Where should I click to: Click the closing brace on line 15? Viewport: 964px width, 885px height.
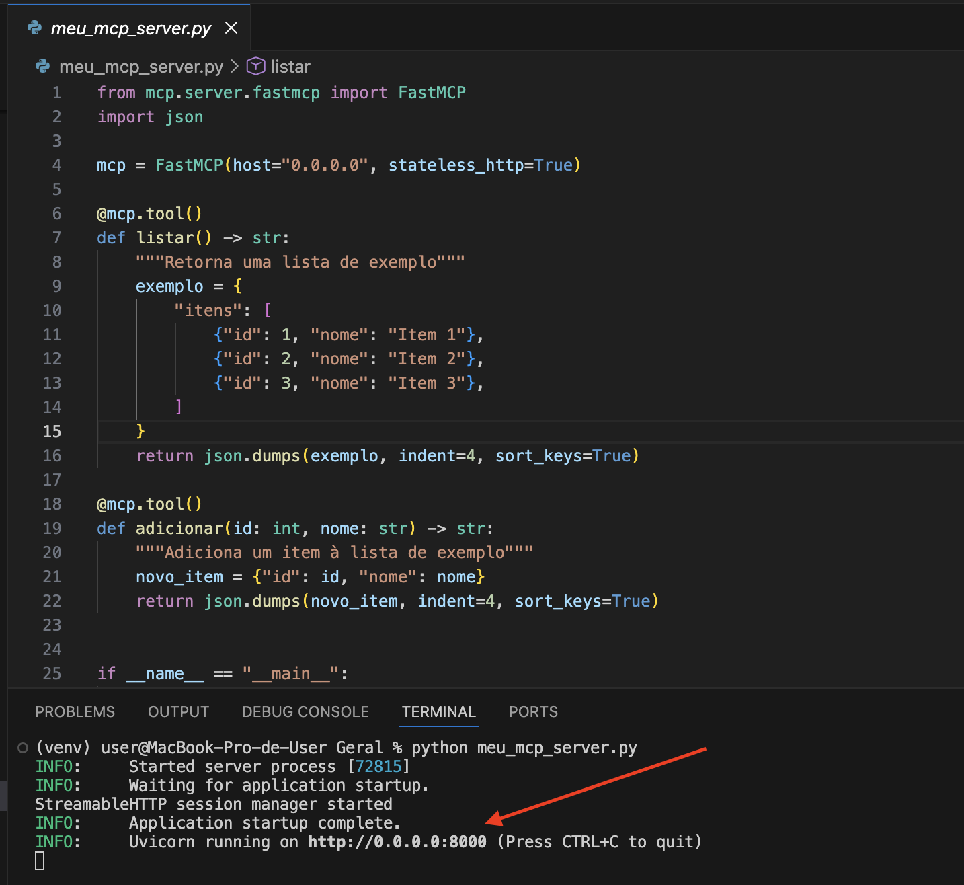(140, 431)
